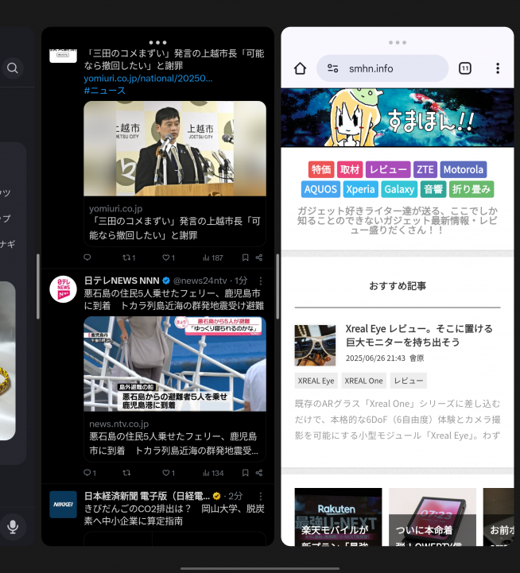View analytics 187 on 上越市長 tweet
520x573 pixels.
[x=213, y=257]
